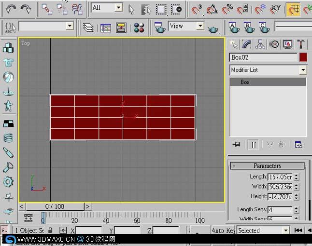Click the coiled spring icon in left toolbar
The height and width of the screenshot is (246, 312).
pos(8,138)
